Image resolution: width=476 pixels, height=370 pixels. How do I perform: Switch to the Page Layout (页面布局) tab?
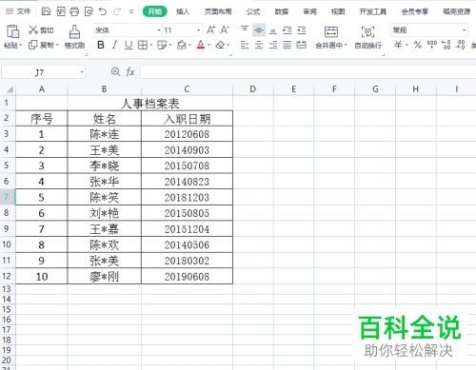coord(218,11)
